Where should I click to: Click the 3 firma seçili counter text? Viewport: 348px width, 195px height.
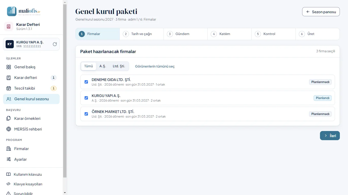(x=326, y=51)
